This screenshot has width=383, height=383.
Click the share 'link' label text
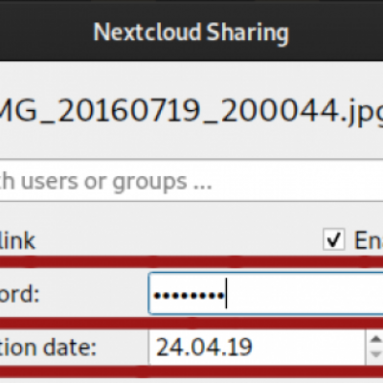click(x=17, y=240)
